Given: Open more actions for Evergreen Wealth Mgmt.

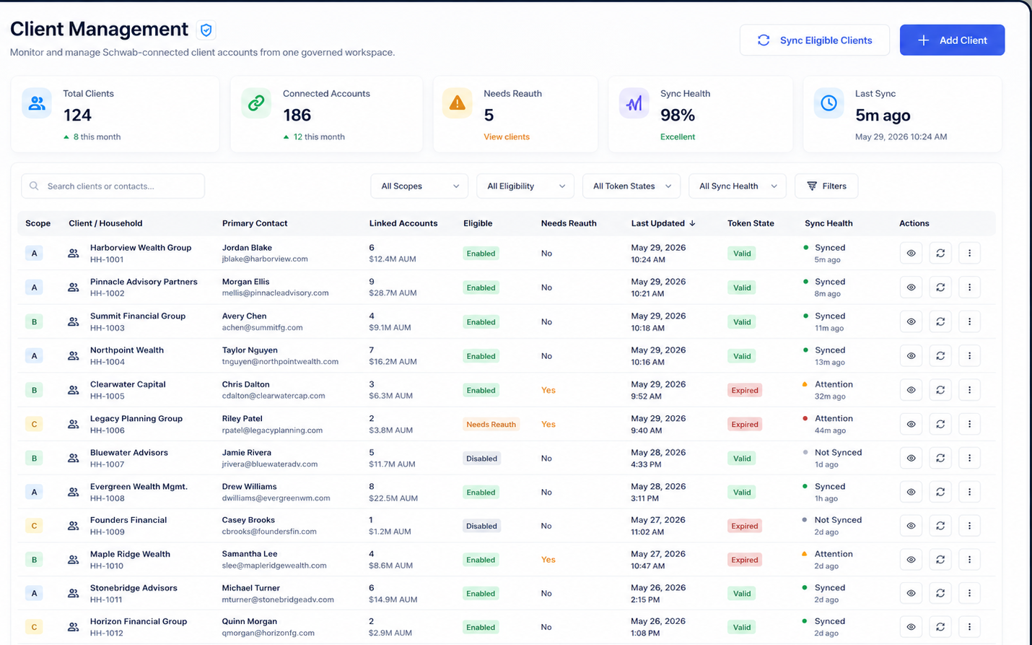Looking at the screenshot, I should tap(969, 492).
